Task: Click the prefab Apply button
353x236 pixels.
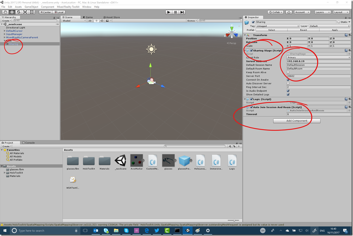Action: tap(335, 30)
